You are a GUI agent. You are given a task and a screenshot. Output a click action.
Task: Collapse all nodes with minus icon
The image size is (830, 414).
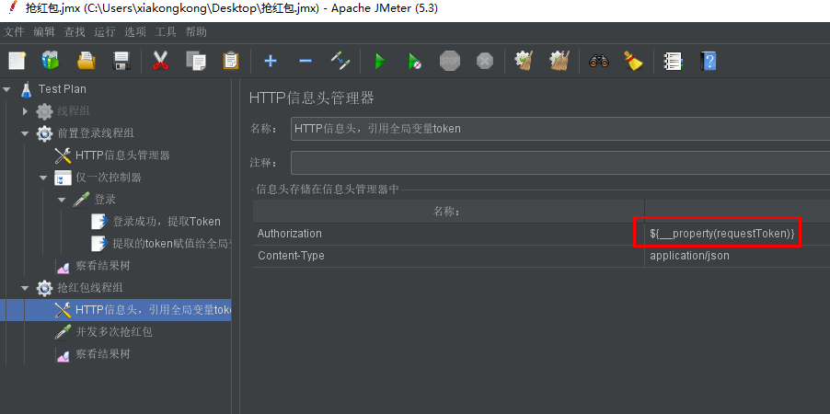tap(305, 61)
